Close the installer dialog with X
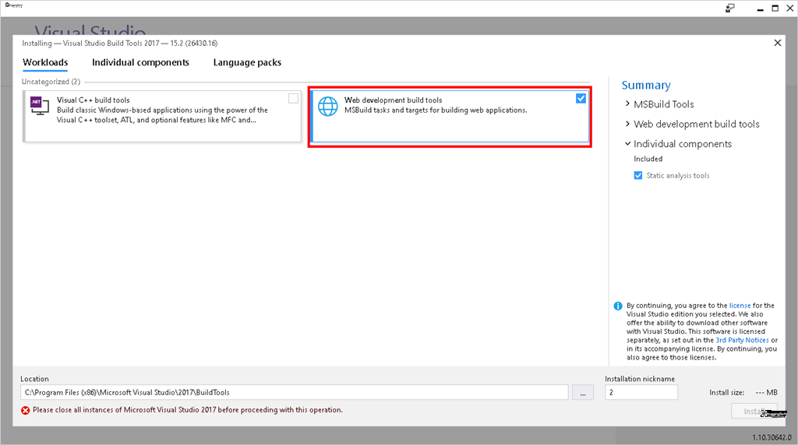Viewport: 798px width, 445px height. pos(778,43)
